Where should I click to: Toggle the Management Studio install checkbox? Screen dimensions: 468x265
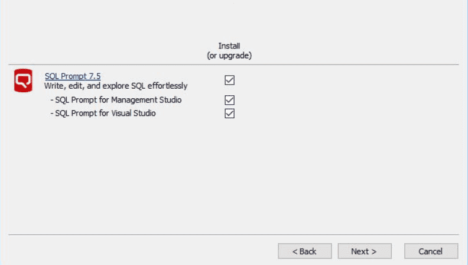[229, 100]
